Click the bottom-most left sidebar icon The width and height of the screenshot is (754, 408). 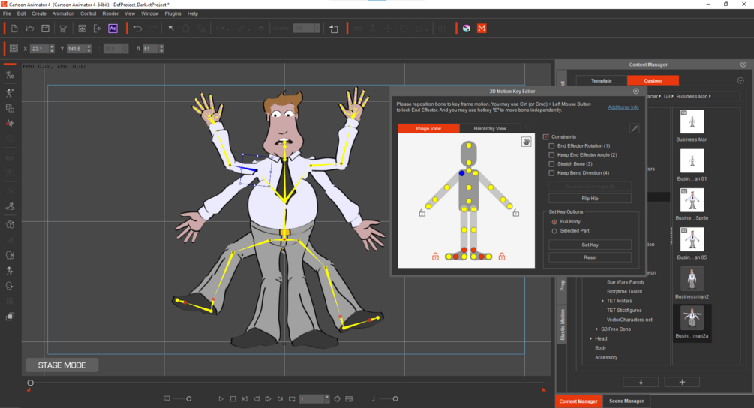click(x=10, y=316)
